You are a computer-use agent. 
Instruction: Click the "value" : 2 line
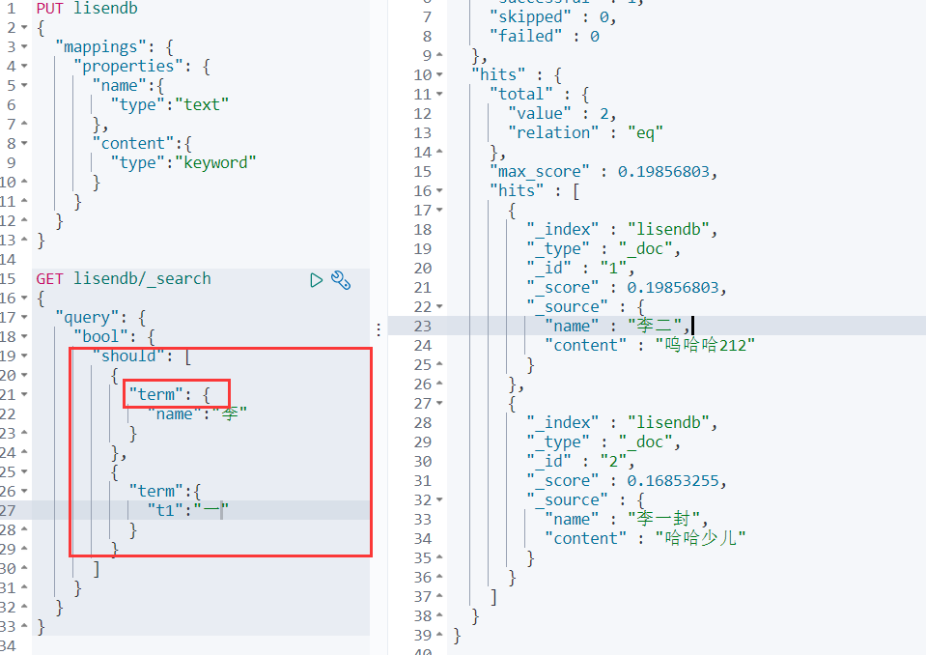(562, 113)
